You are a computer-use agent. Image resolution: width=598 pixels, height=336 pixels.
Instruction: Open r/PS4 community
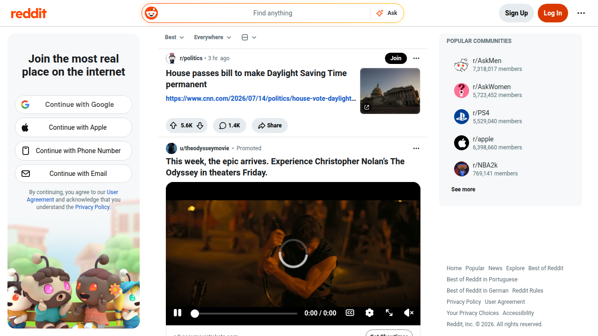click(481, 113)
